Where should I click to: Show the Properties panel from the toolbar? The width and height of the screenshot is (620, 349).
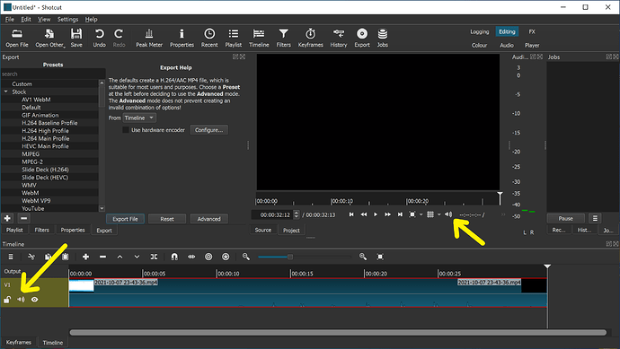point(182,38)
